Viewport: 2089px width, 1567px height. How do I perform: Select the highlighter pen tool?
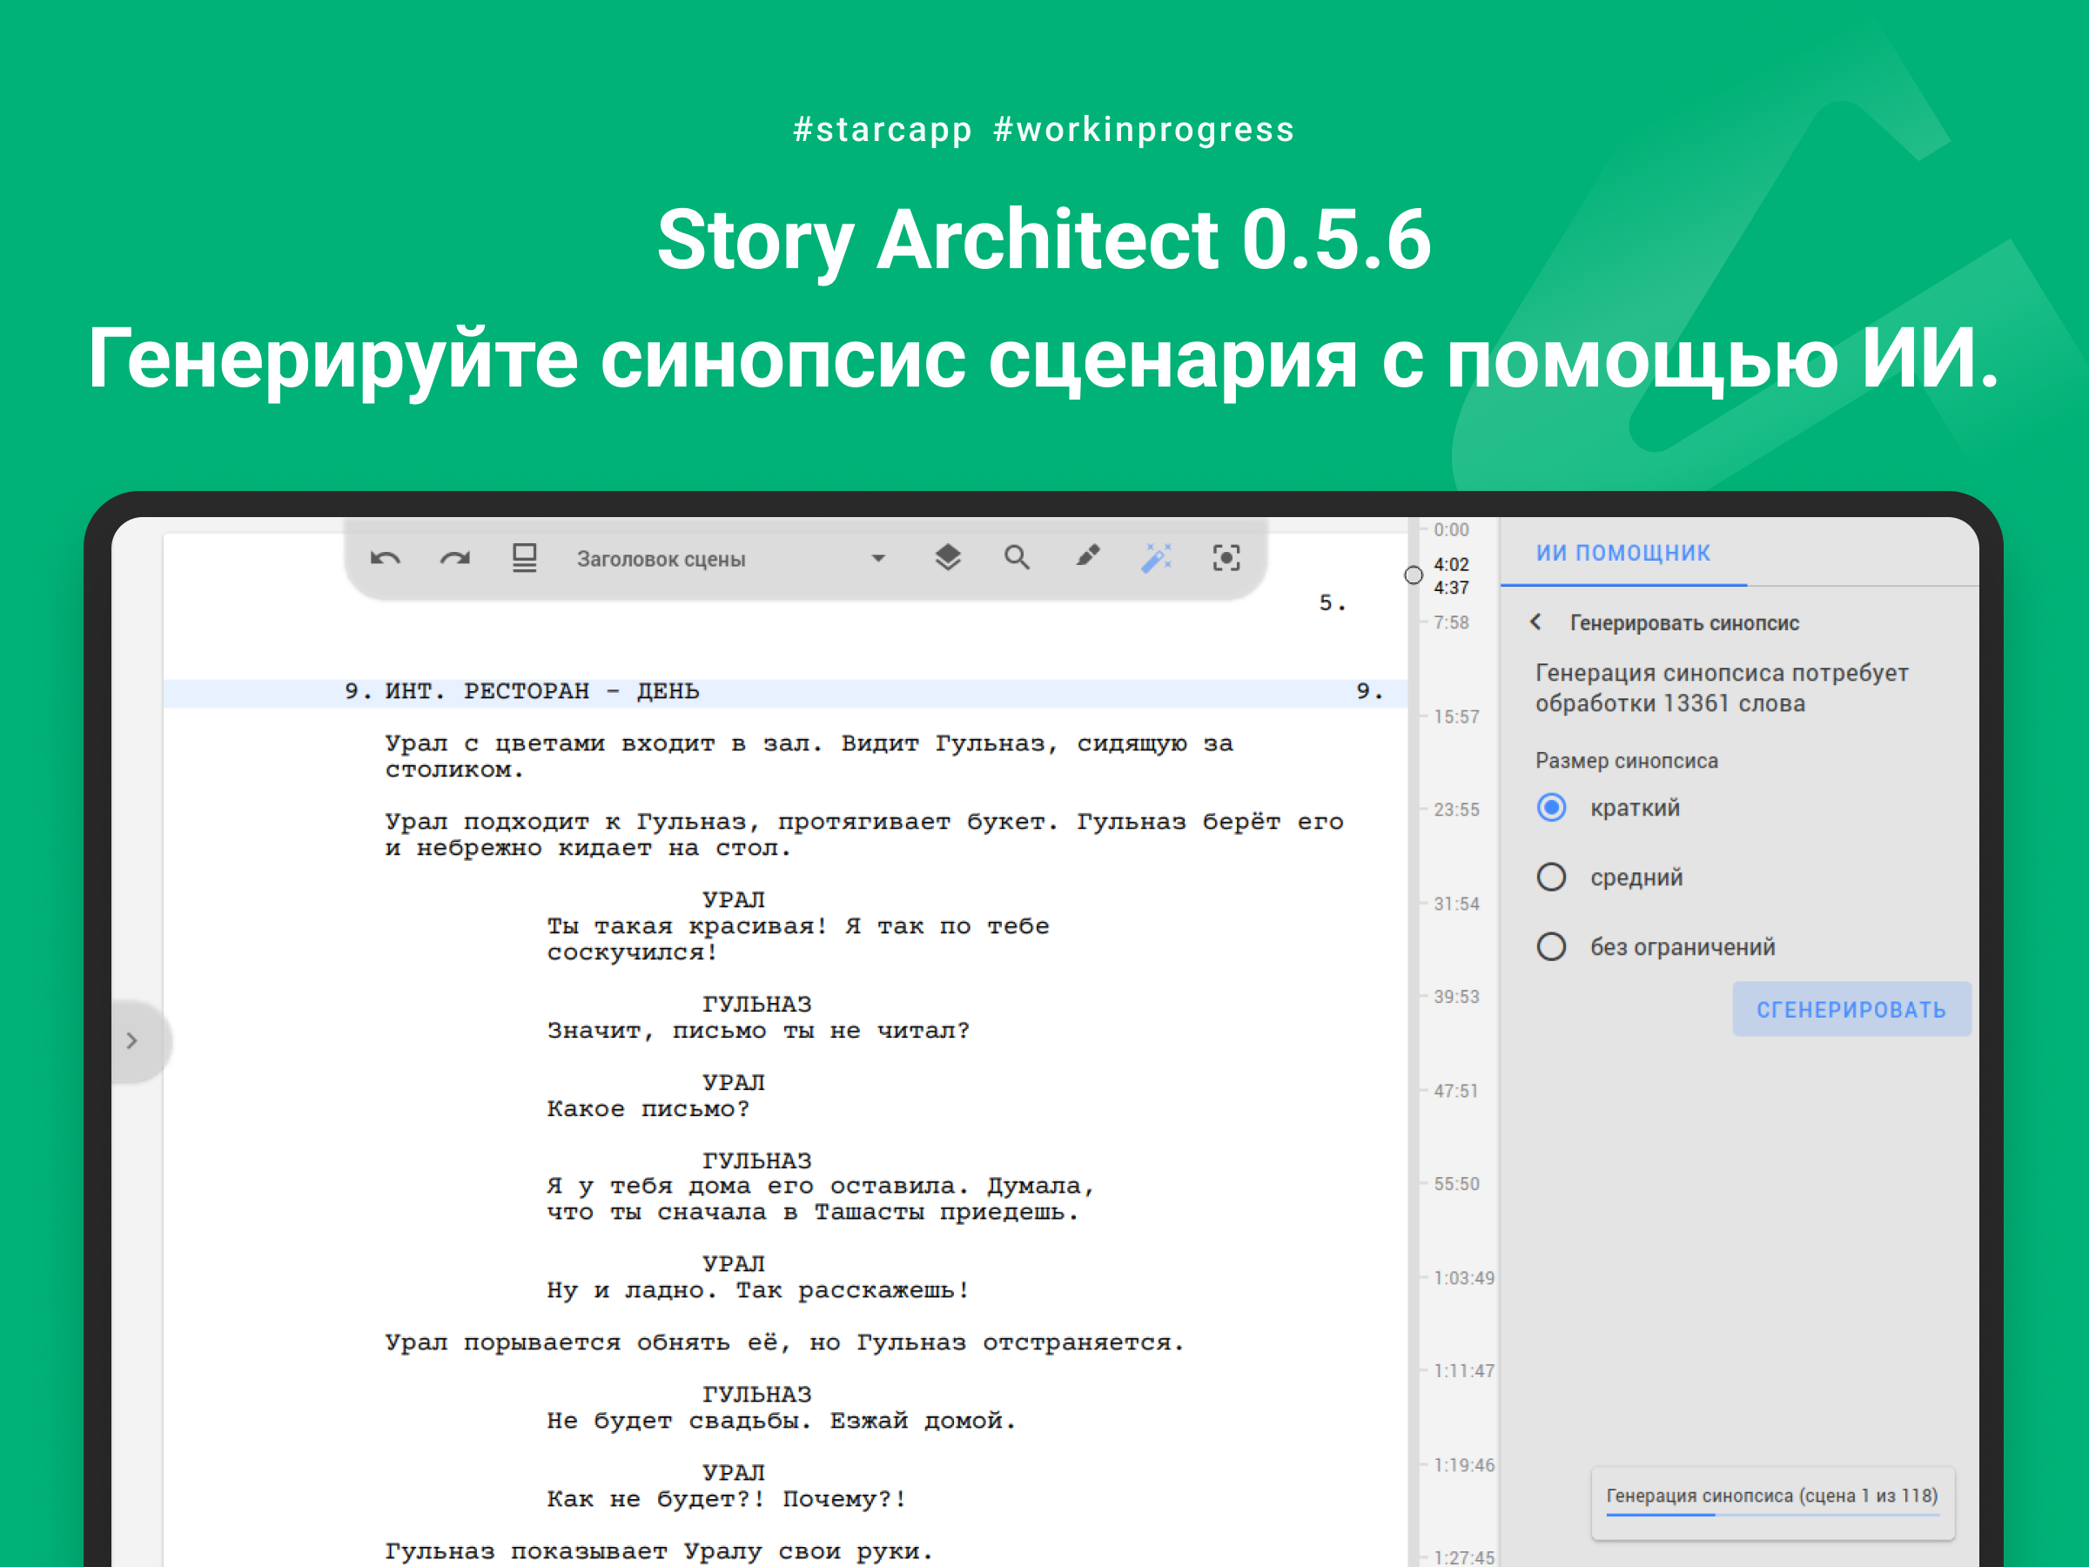(x=1087, y=557)
